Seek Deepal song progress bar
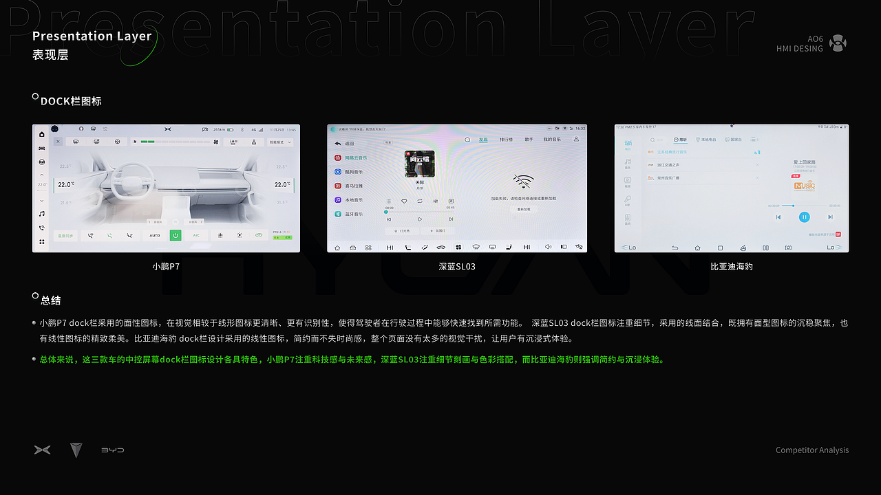The height and width of the screenshot is (495, 881). pos(420,212)
